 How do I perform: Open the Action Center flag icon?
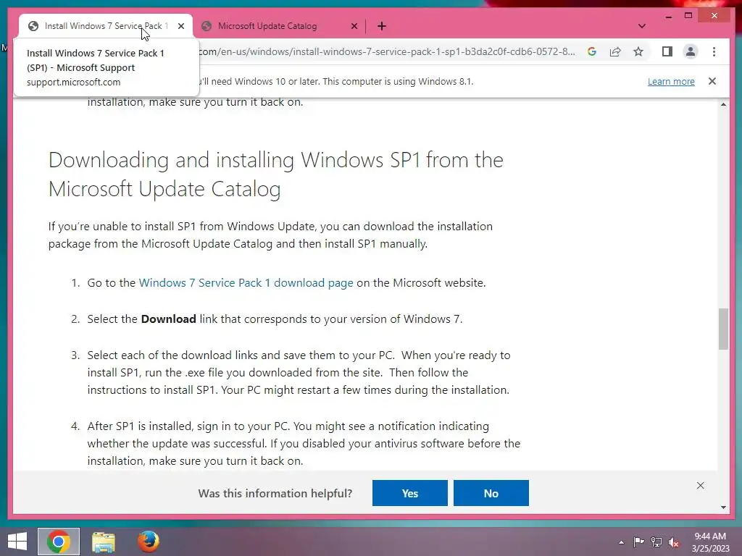point(638,542)
